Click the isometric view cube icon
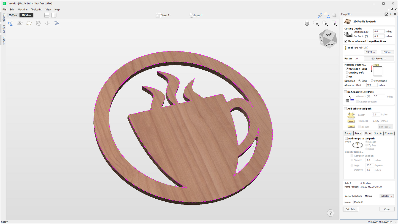398x224 pixels. pos(307,23)
